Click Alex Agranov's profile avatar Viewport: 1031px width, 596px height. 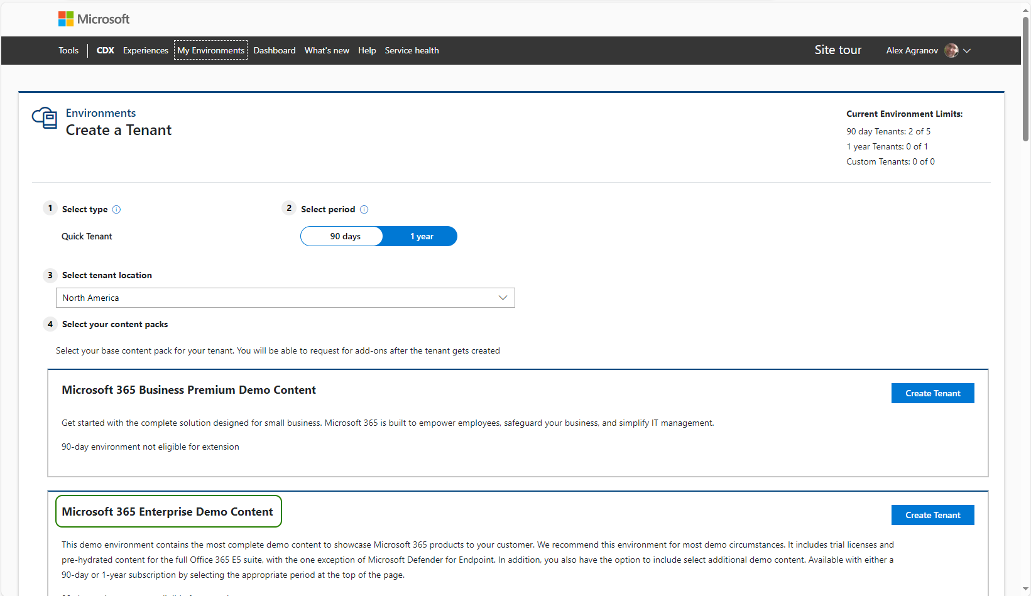click(951, 50)
